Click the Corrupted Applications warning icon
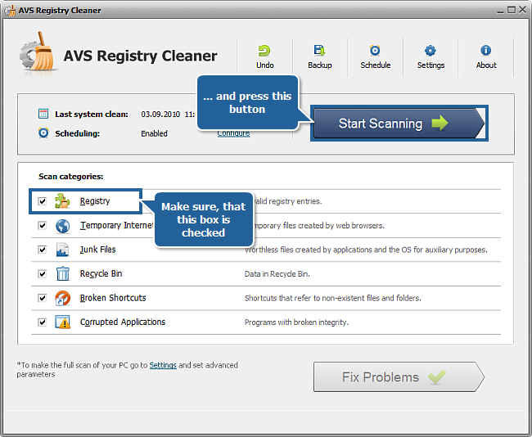The width and height of the screenshot is (532, 437). (63, 322)
